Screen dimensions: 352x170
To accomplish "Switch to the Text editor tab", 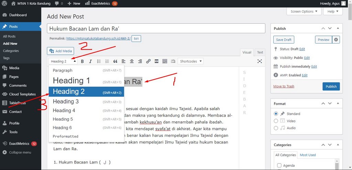I will 260,52.
